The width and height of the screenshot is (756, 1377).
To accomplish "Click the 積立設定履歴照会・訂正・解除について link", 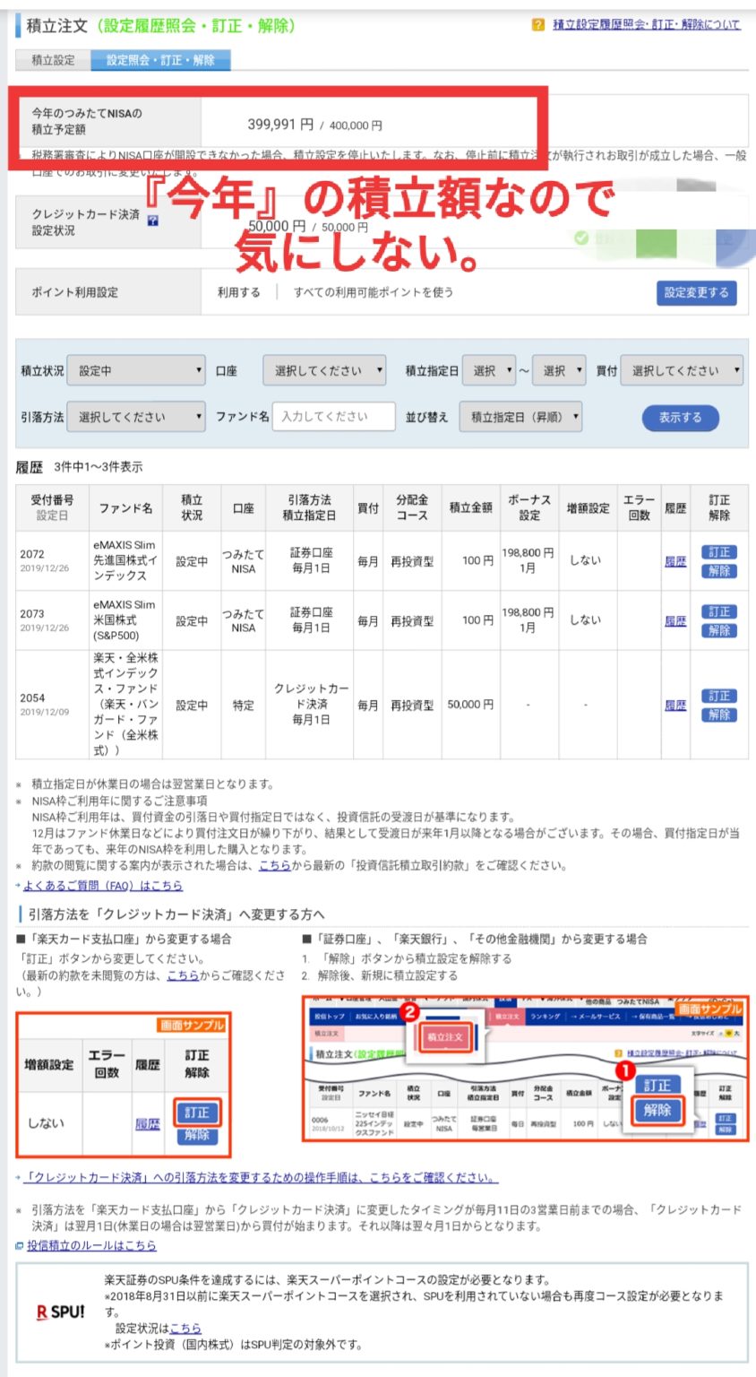I will [x=646, y=25].
